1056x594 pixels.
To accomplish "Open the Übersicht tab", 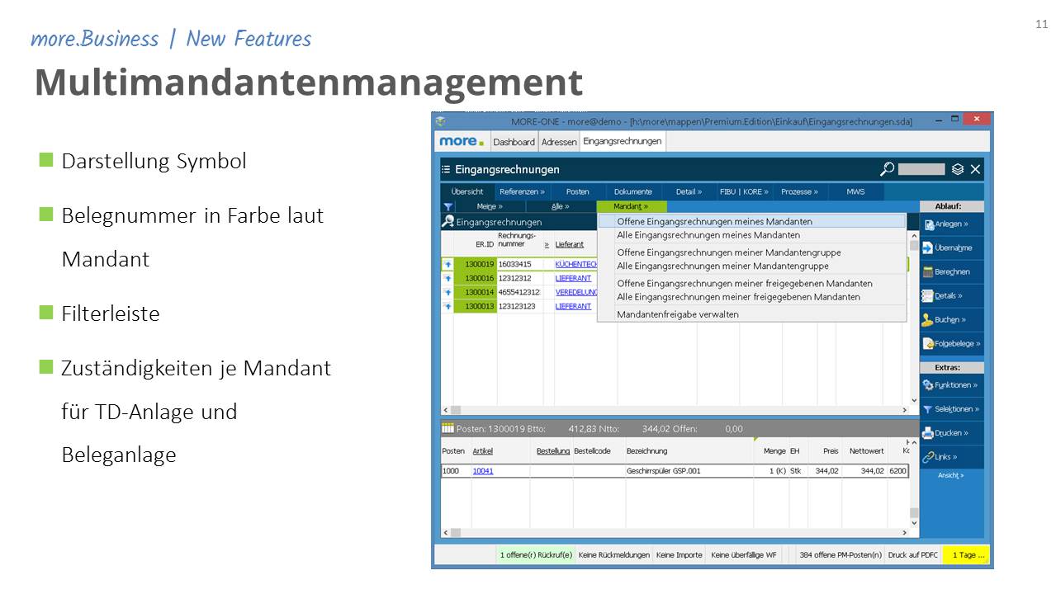I will click(x=467, y=191).
